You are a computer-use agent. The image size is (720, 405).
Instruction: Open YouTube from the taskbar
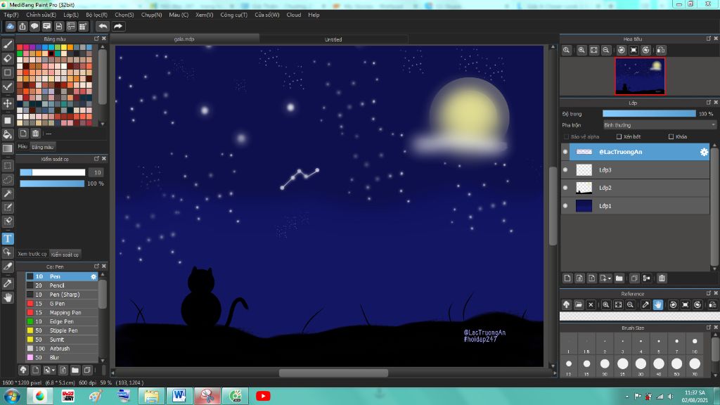[x=263, y=396]
